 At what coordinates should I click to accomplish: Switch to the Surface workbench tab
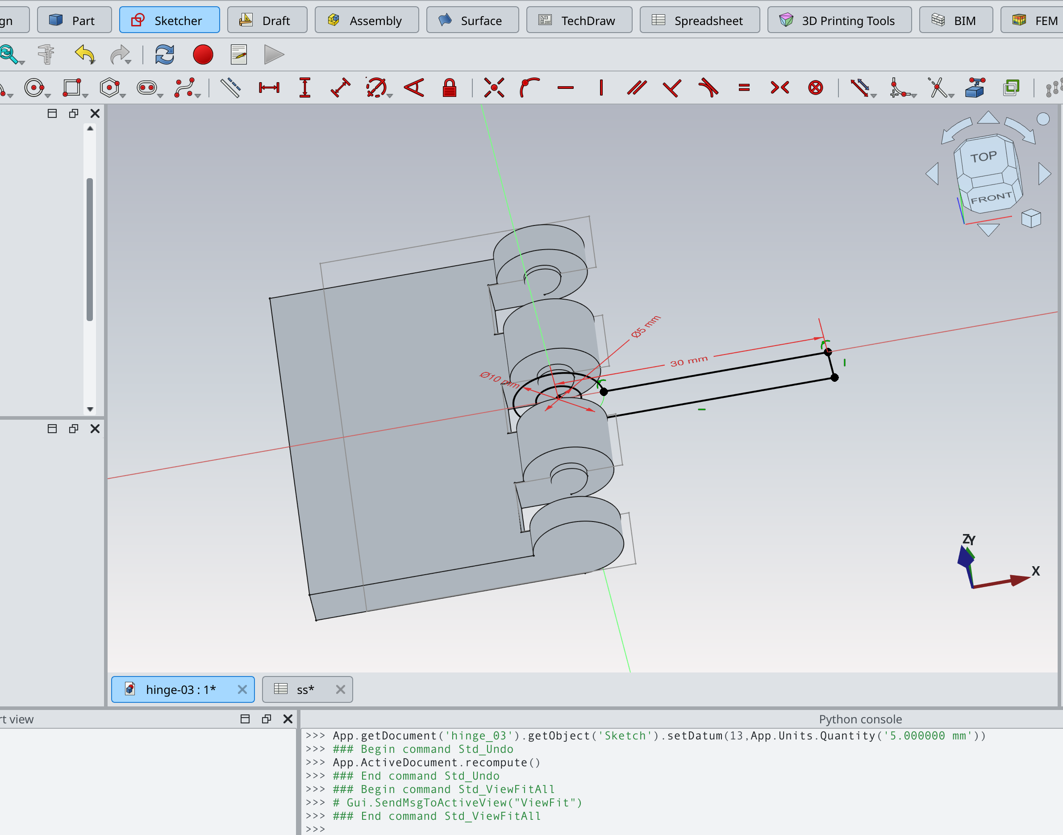473,20
